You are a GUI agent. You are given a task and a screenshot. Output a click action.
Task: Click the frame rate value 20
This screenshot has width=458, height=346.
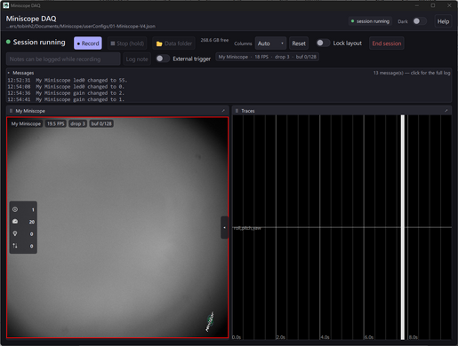pyautogui.click(x=32, y=222)
